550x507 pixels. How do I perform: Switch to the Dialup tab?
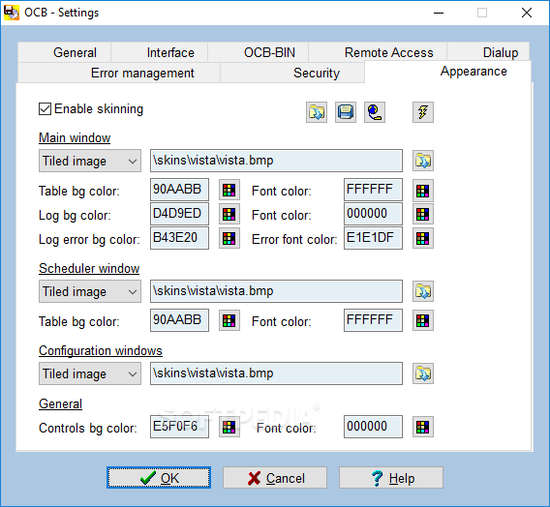point(488,52)
